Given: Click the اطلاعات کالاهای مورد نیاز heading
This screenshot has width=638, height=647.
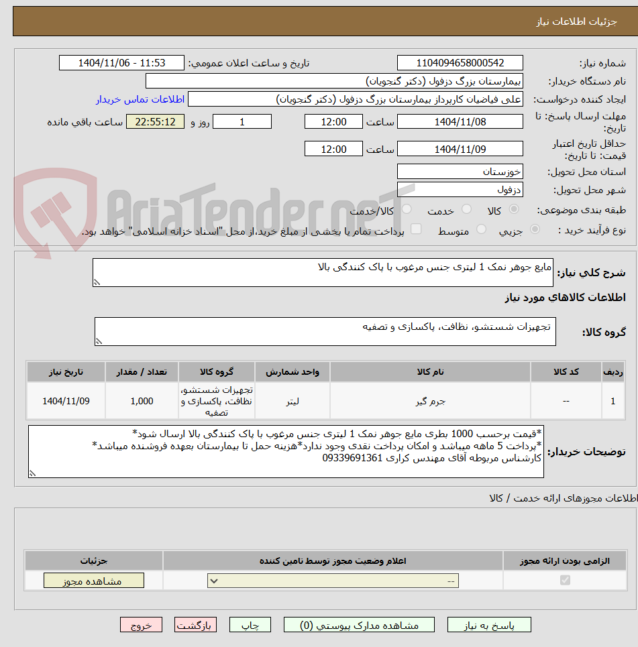Looking at the screenshot, I should [x=566, y=298].
